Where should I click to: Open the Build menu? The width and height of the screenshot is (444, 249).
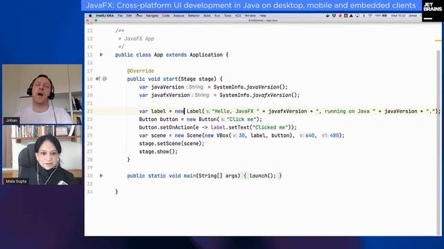tap(207, 16)
